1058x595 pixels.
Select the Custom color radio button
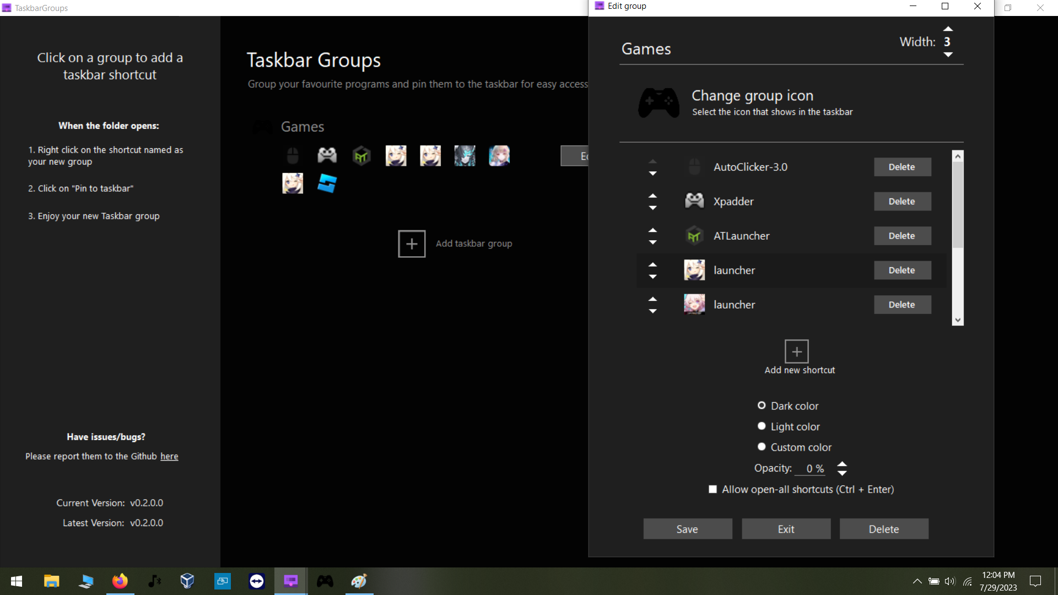pos(761,446)
